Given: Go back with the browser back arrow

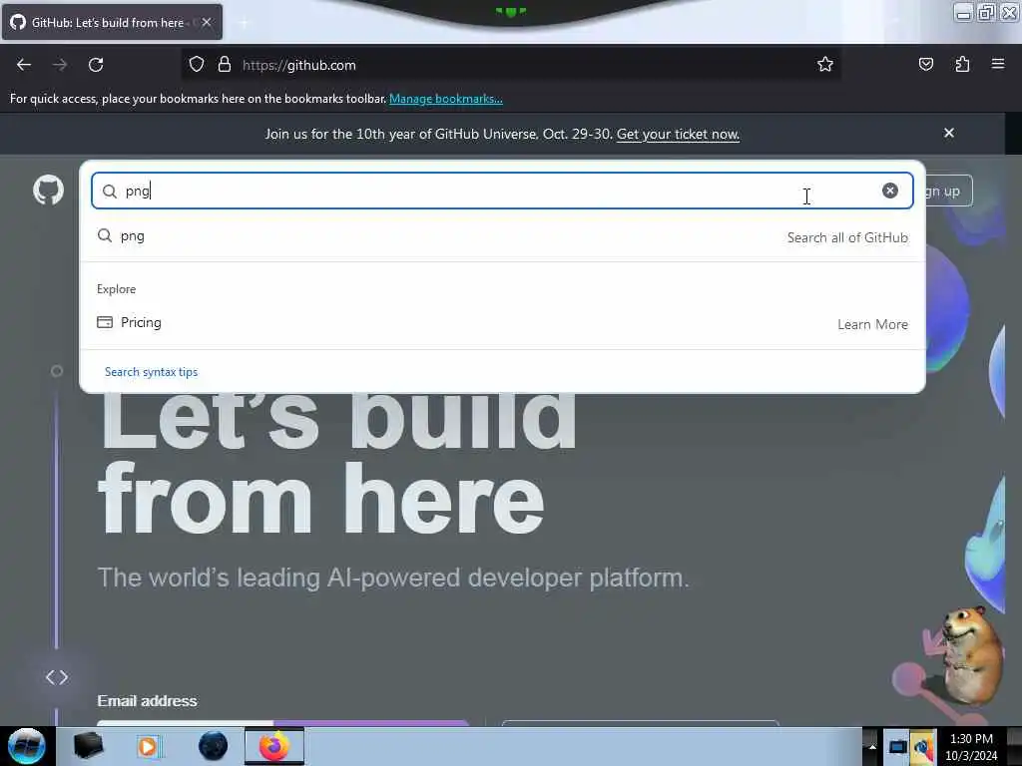Looking at the screenshot, I should coord(24,65).
